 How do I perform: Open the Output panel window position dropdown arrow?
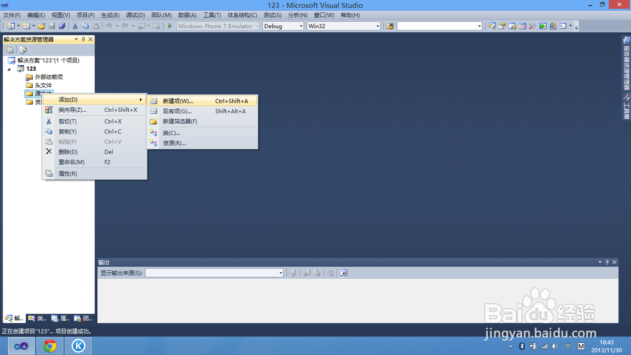(600, 262)
